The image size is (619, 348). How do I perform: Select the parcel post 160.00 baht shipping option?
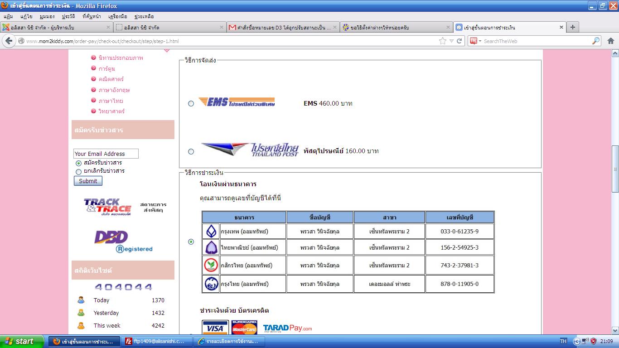(x=191, y=151)
